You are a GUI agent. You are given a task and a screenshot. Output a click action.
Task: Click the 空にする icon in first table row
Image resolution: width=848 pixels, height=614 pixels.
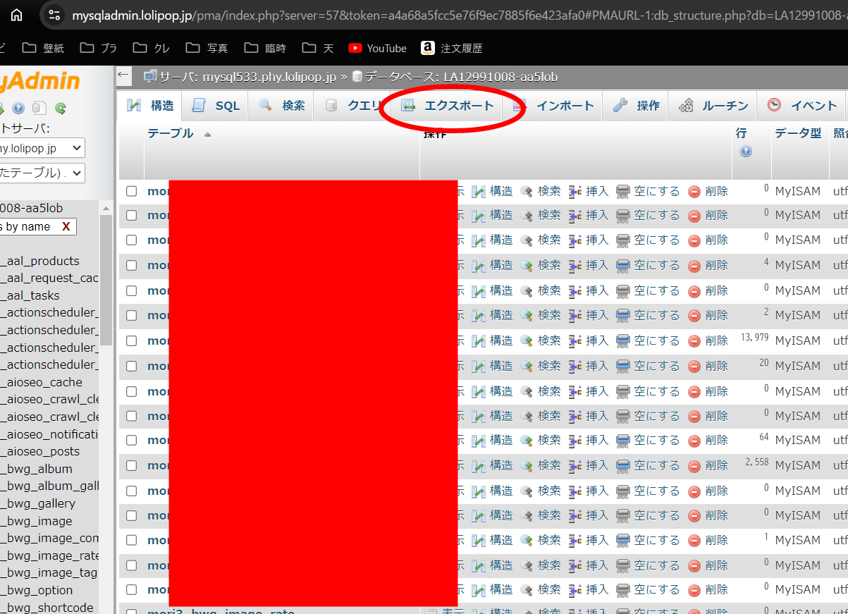tap(622, 191)
